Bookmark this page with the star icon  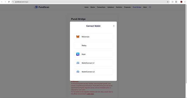[167, 2]
